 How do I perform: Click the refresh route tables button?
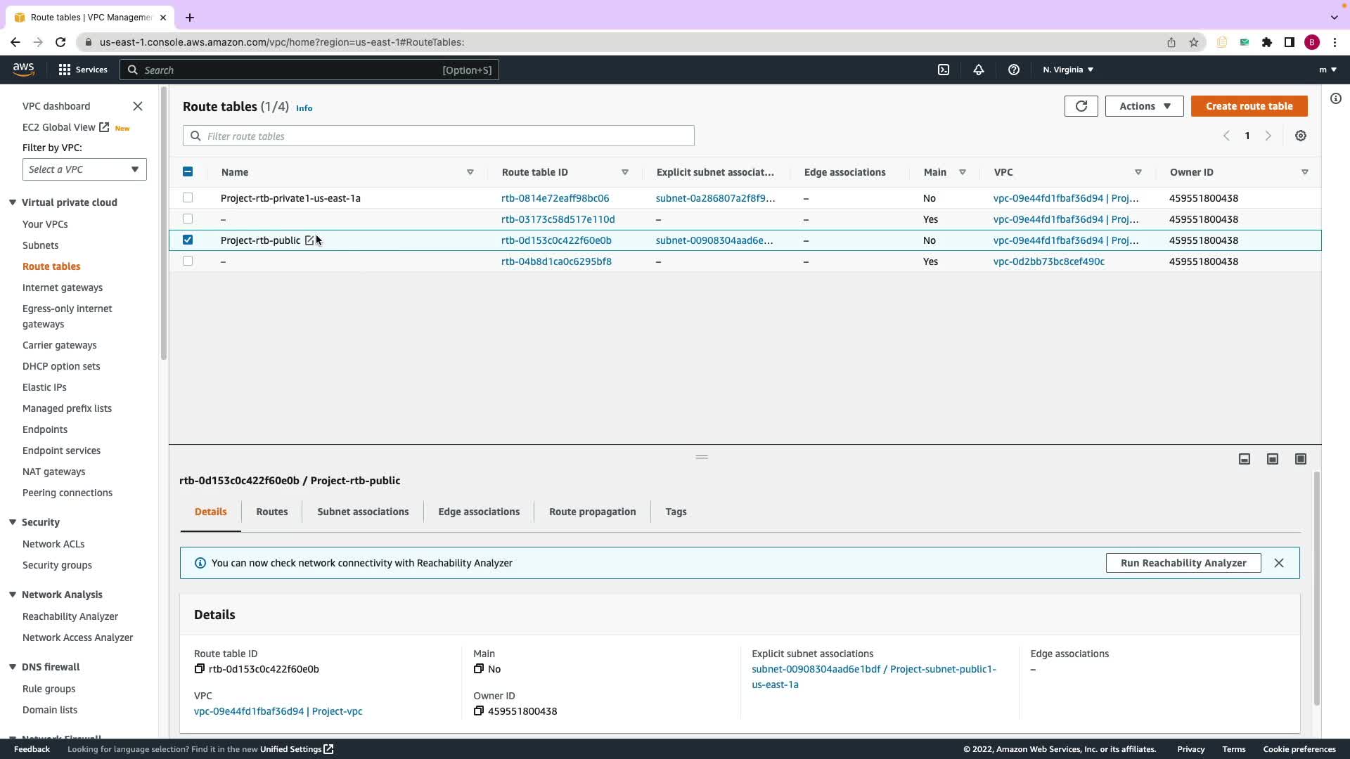coord(1081,106)
